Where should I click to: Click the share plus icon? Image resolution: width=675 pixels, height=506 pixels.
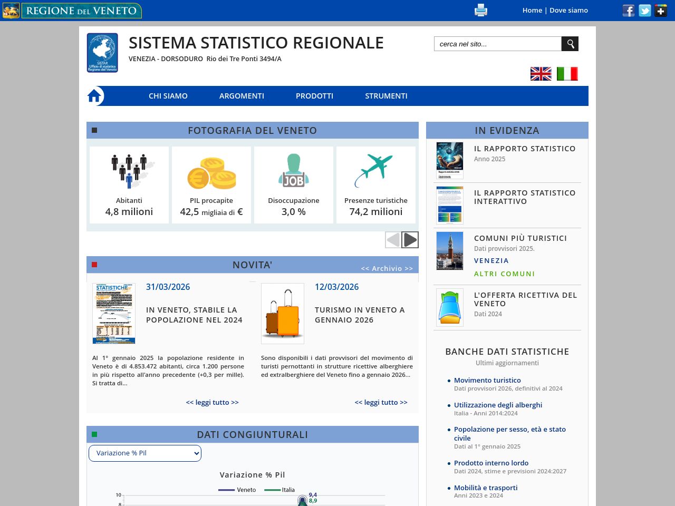[x=661, y=10]
